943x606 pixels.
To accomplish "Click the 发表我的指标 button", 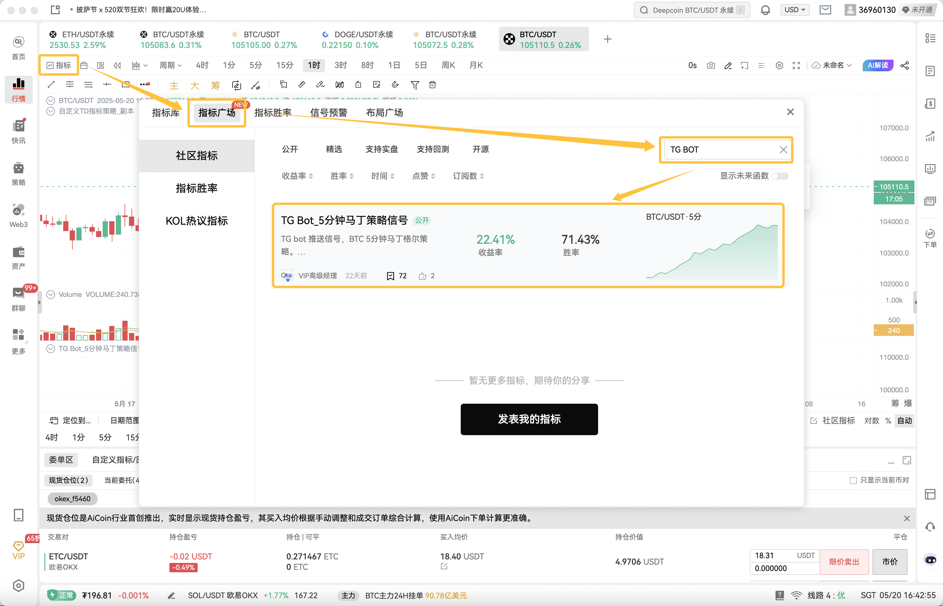I will 529,419.
